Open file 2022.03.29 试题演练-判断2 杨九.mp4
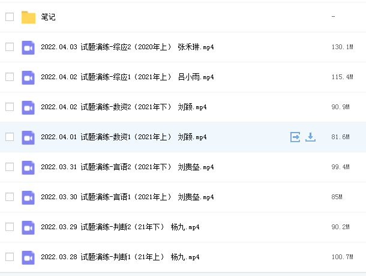 coord(120,227)
